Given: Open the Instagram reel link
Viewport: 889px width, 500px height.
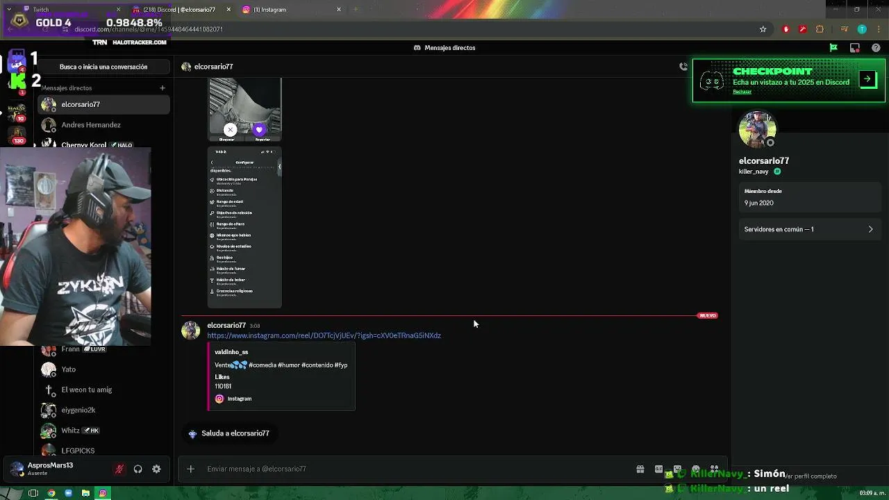Looking at the screenshot, I should [324, 335].
